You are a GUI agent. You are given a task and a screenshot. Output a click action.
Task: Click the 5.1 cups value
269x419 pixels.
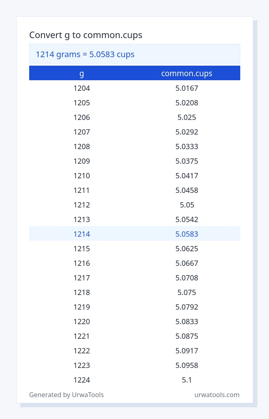pyautogui.click(x=187, y=380)
